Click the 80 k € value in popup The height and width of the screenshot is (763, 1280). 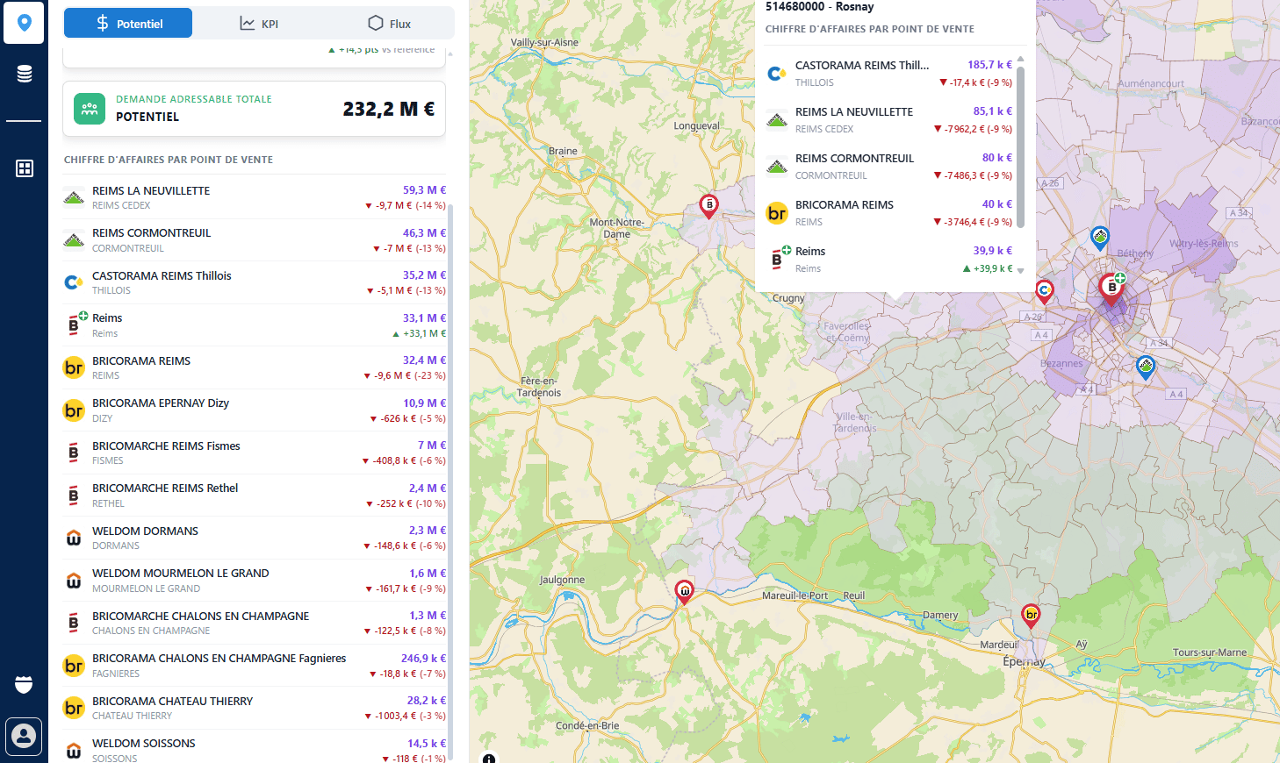pyautogui.click(x=997, y=158)
